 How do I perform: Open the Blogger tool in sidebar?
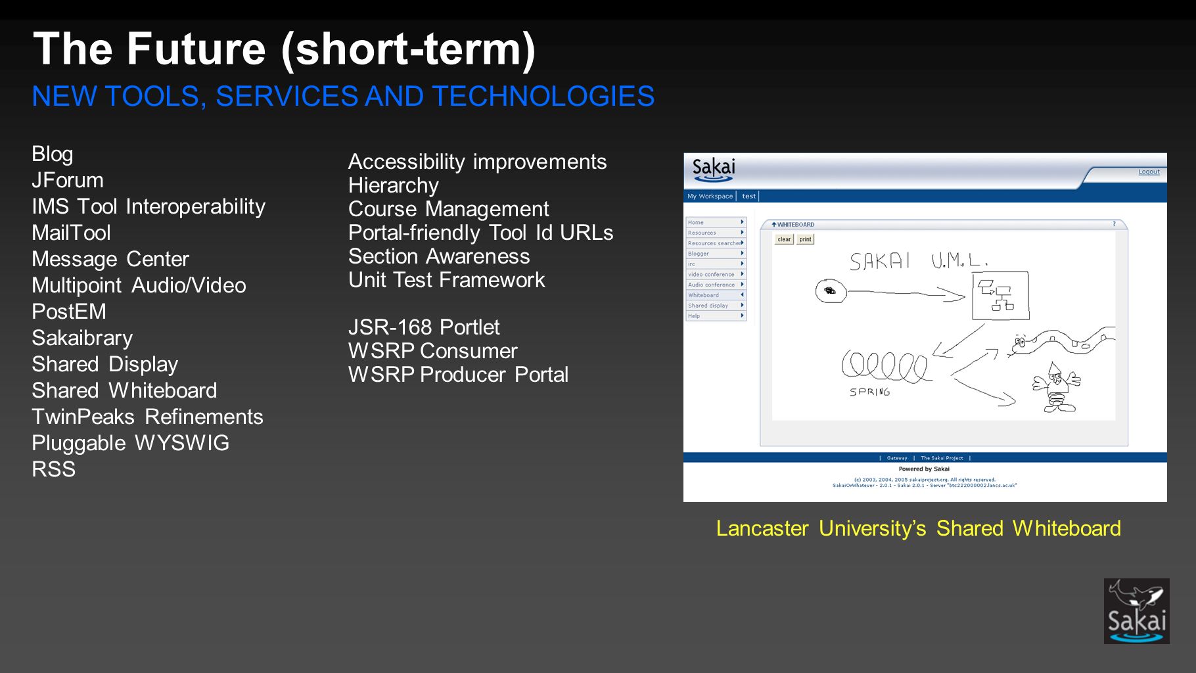tap(716, 253)
